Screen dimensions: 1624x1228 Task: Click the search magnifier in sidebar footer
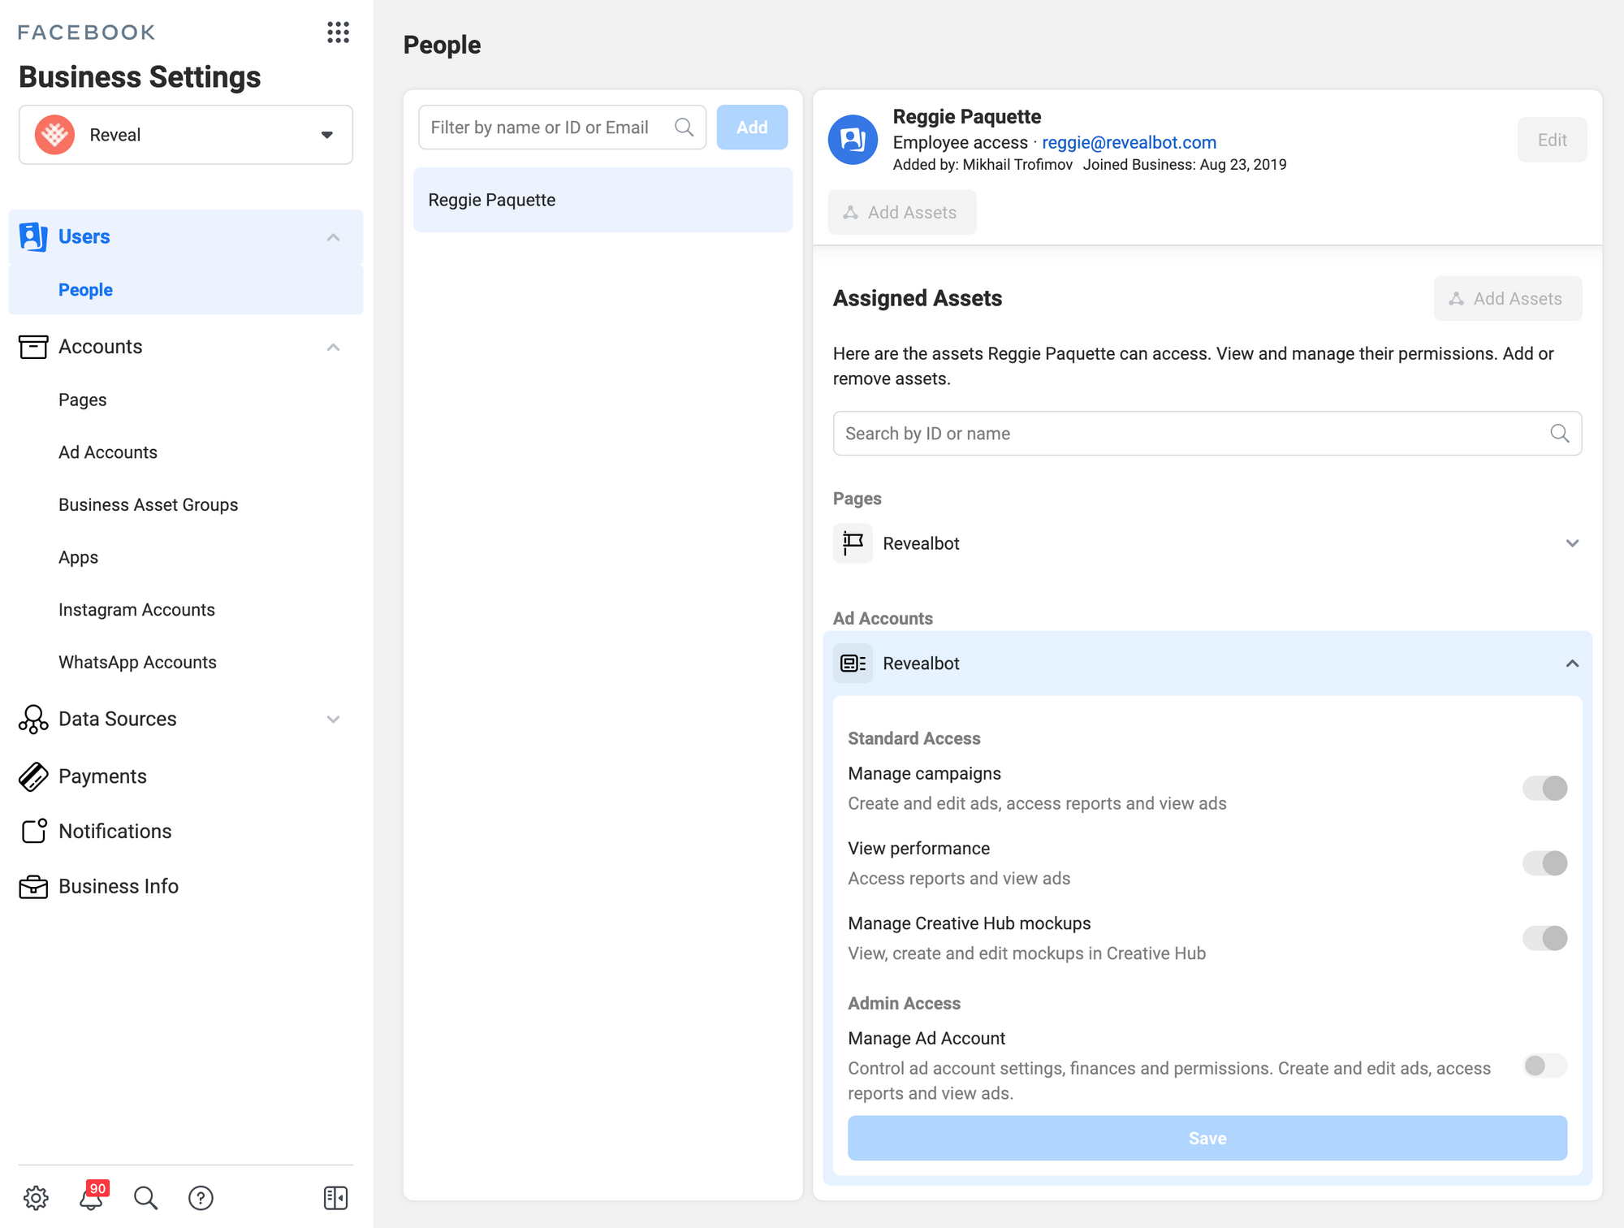146,1198
